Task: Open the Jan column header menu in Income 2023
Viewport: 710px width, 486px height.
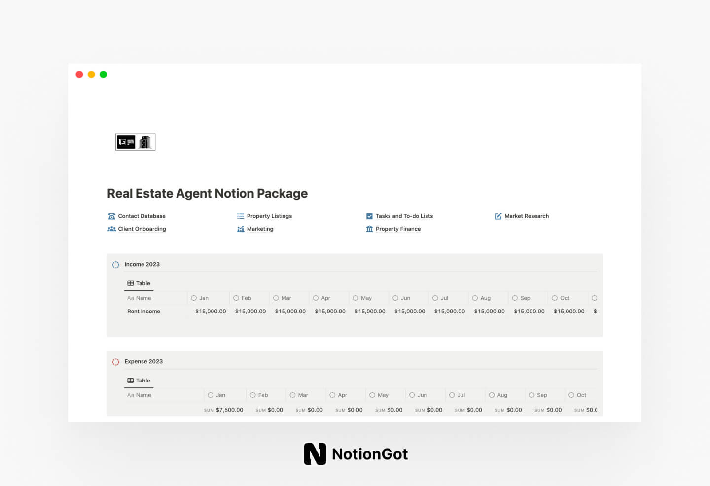Action: coord(201,298)
